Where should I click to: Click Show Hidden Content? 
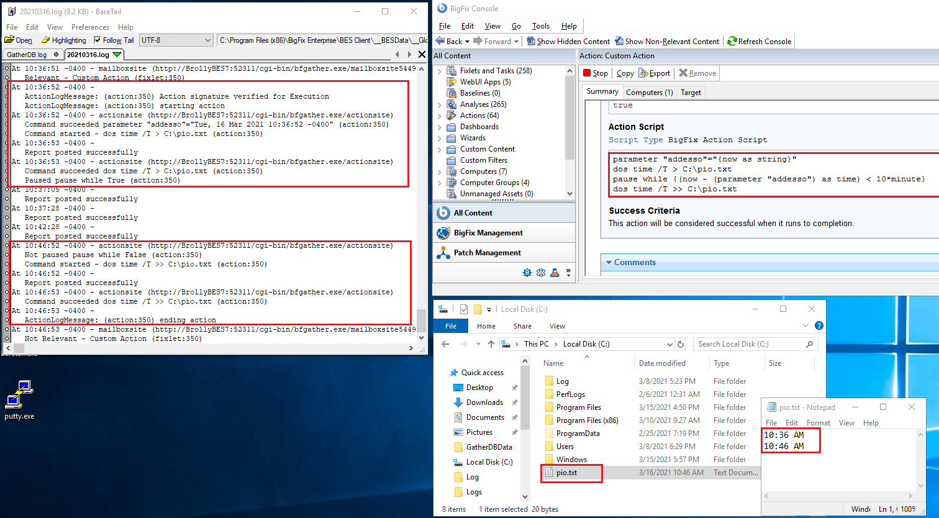[x=568, y=42]
